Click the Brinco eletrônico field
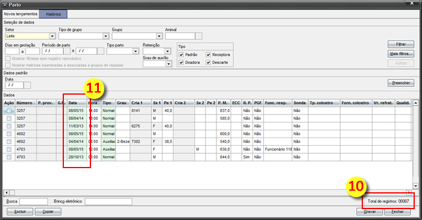The width and height of the screenshot is (422, 220). point(109,201)
